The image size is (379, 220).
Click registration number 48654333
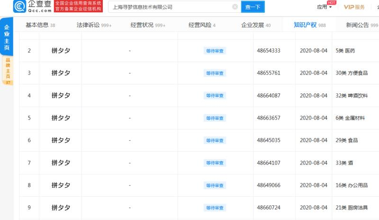coord(269,51)
